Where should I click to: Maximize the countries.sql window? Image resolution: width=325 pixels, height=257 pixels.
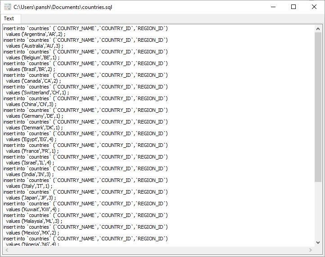293,7
